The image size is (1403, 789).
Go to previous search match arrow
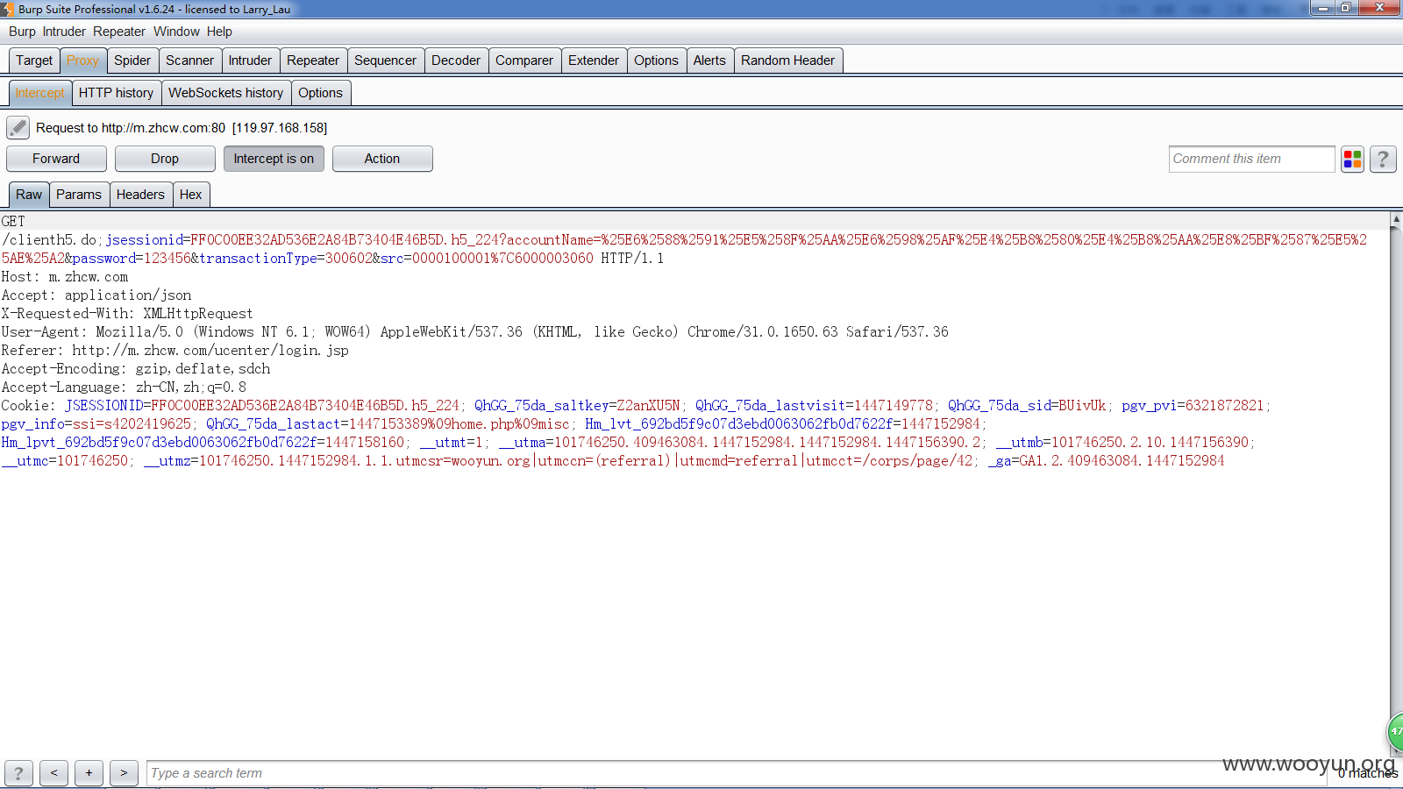(53, 773)
